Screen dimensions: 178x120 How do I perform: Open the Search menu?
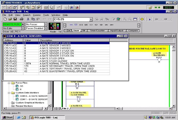pos(27,15)
